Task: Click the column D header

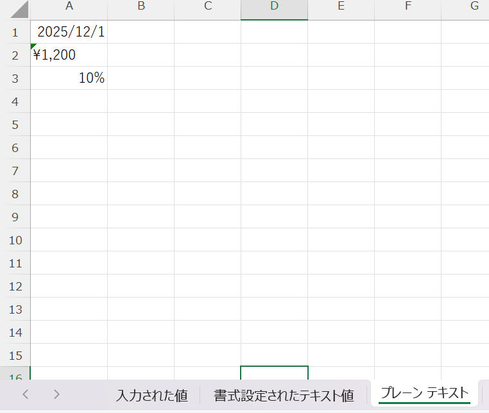Action: point(274,6)
